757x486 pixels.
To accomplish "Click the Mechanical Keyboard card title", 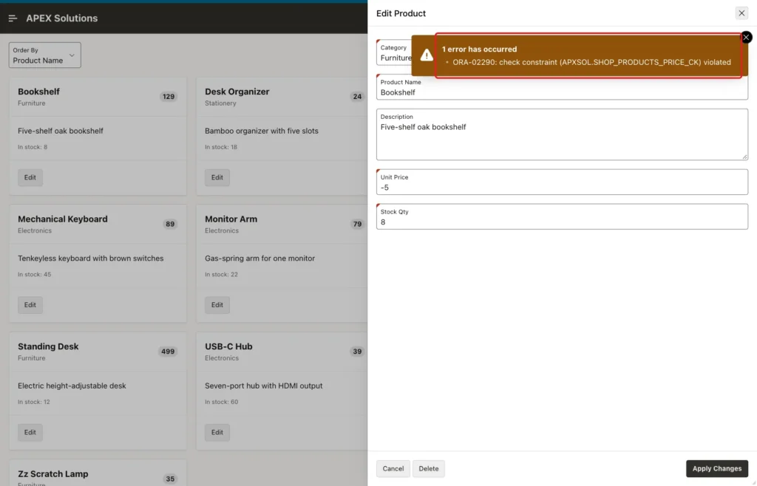I will [x=63, y=219].
